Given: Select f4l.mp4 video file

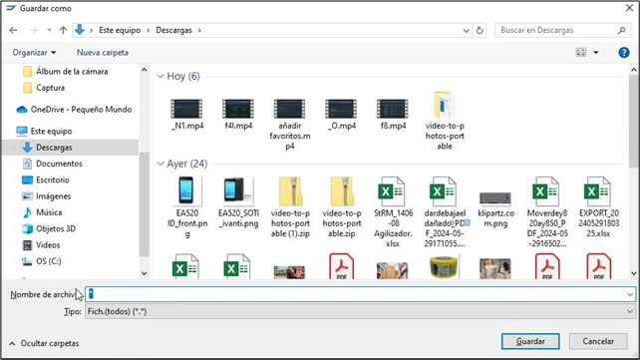Looking at the screenshot, I should 238,115.
